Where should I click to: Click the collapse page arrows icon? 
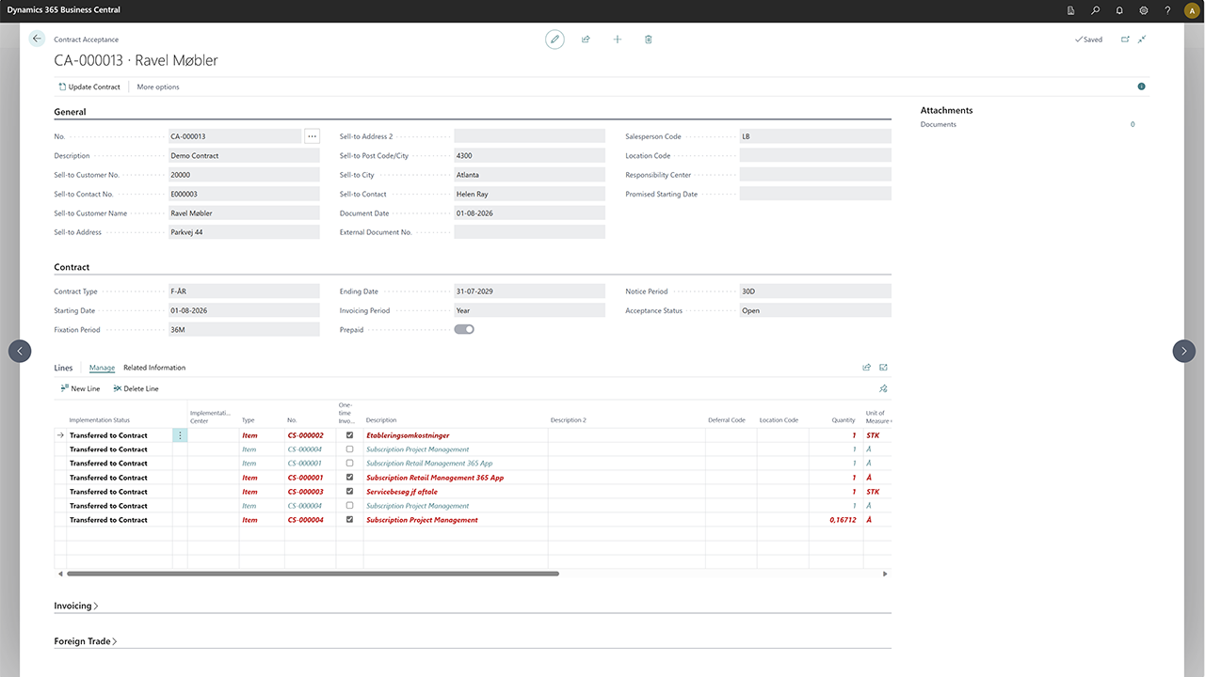1142,39
